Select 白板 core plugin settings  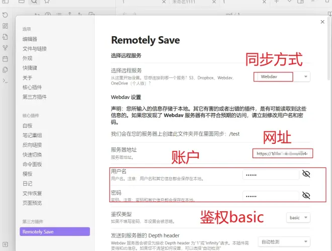pos(27,126)
